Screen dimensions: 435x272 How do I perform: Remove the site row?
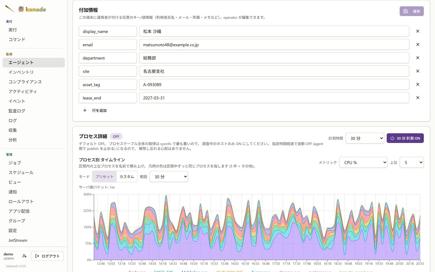coord(418,71)
